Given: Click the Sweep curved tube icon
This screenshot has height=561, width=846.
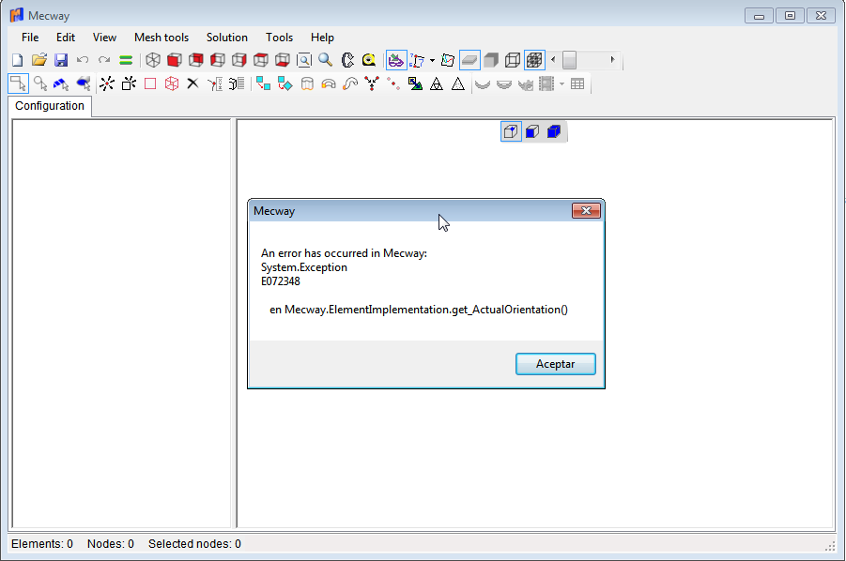Looking at the screenshot, I should click(350, 84).
